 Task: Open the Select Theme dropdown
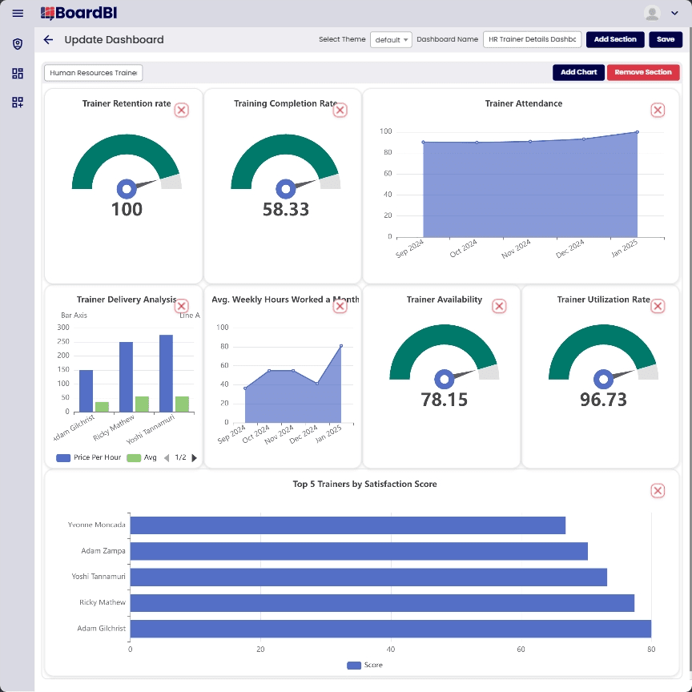[x=391, y=38]
